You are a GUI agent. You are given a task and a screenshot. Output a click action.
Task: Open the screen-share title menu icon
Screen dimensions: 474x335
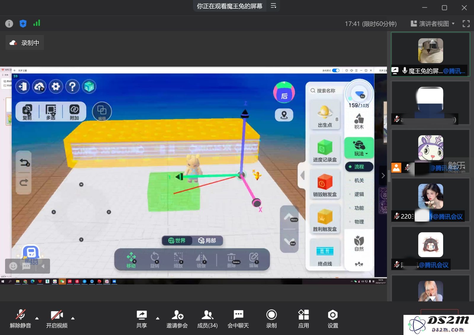(273, 6)
